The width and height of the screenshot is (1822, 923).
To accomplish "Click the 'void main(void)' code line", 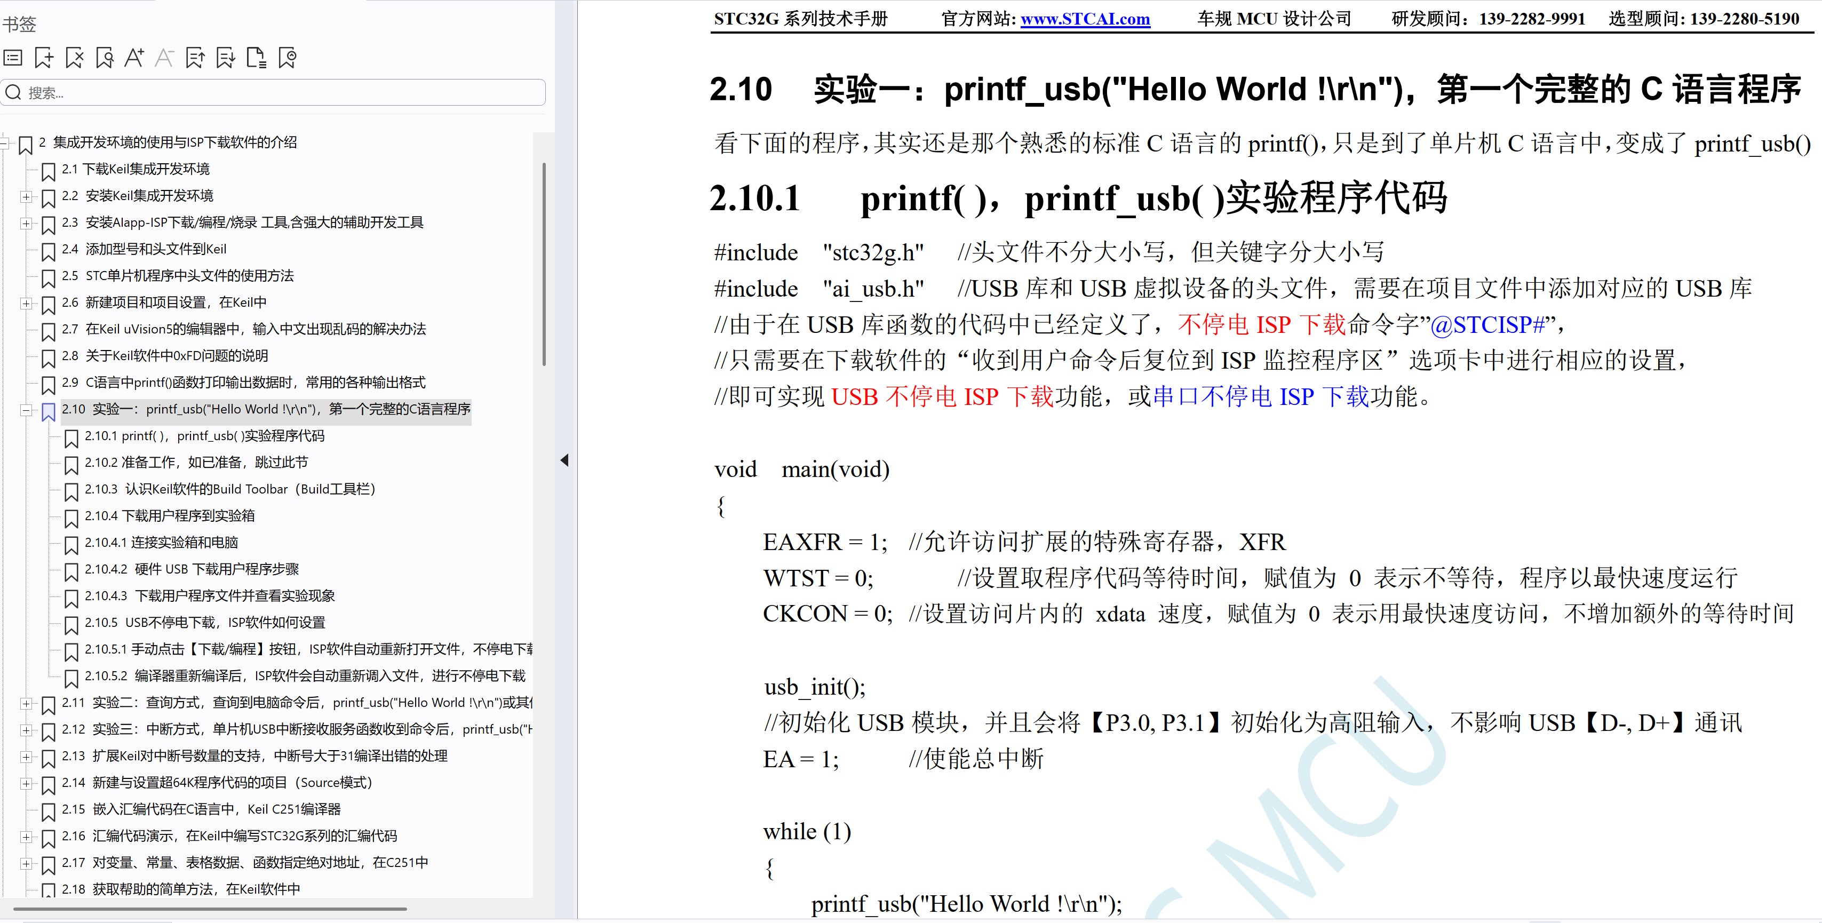I will (802, 469).
